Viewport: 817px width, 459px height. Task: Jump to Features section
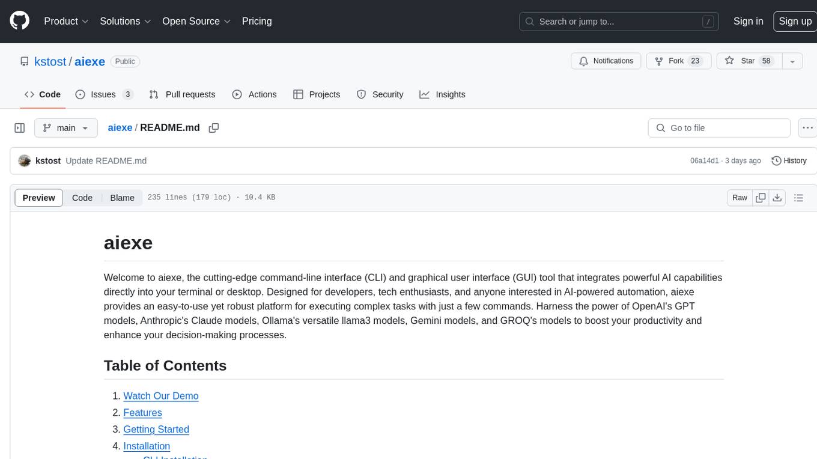(142, 413)
